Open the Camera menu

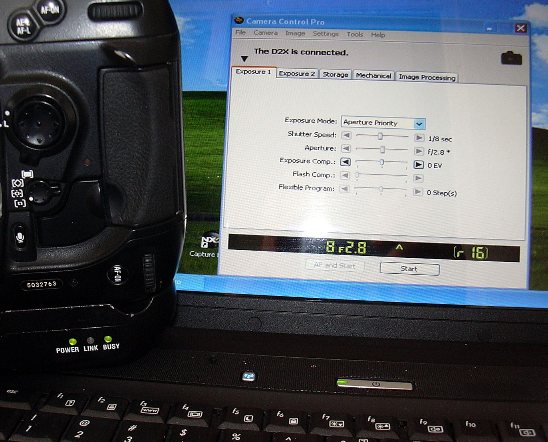pos(265,33)
